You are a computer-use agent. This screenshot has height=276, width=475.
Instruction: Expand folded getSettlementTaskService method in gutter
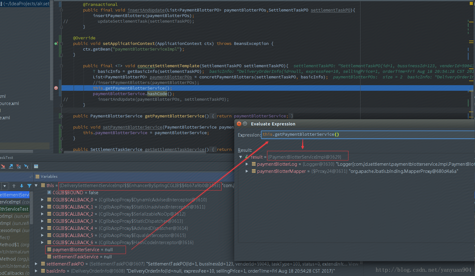tap(61, 150)
